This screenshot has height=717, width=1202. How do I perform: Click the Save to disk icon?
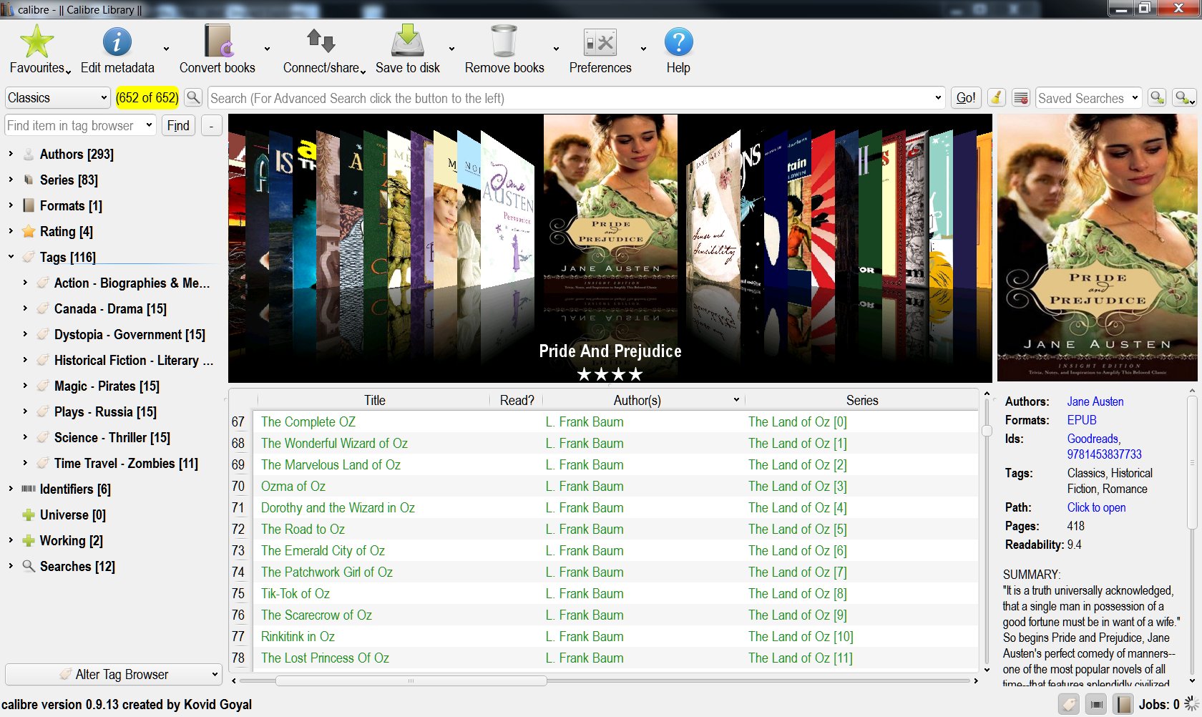pyautogui.click(x=407, y=42)
